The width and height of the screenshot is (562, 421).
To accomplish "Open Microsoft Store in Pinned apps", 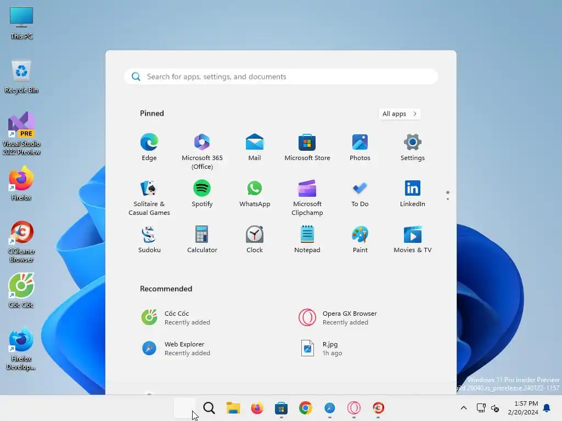I will pos(307,147).
